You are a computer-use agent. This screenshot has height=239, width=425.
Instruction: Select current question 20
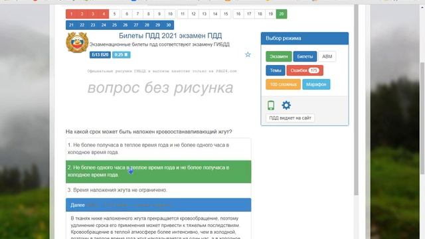[x=282, y=14]
